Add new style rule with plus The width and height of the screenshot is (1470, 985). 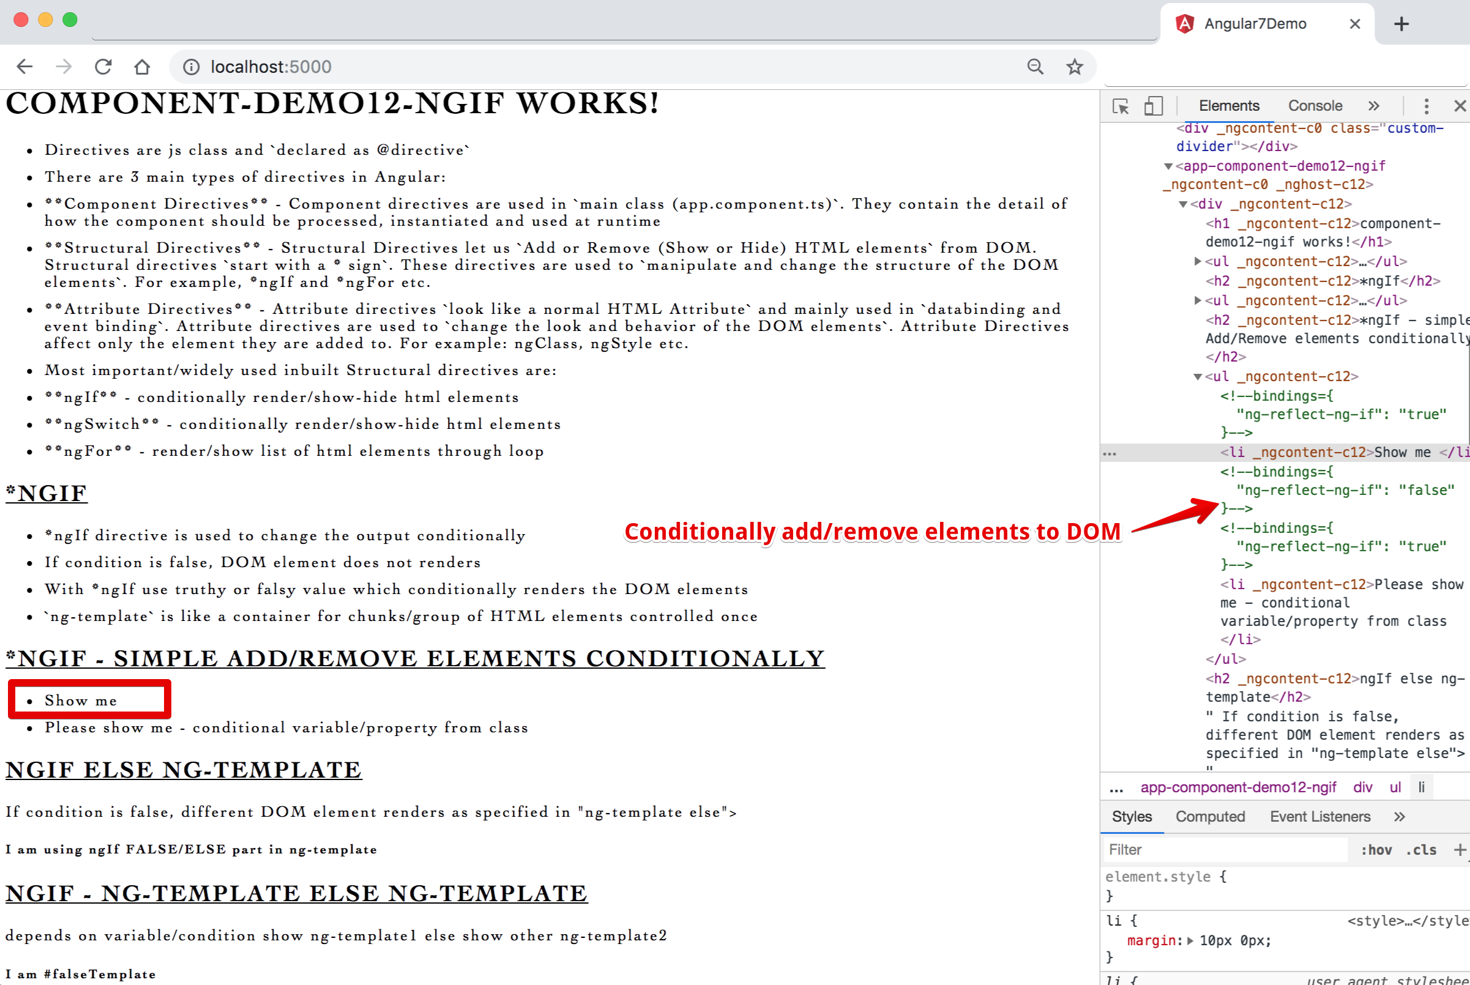click(1460, 850)
